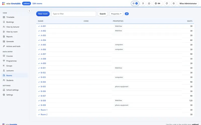Click the checkmark icon beside A-008
The width and height of the screenshot is (201, 125).
39,59
